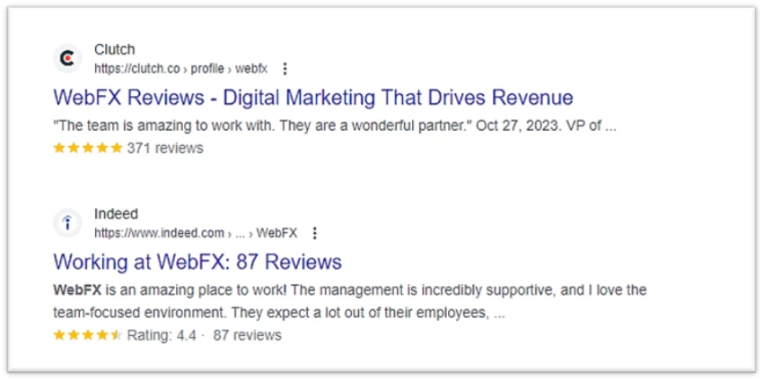Viewport: 763px width, 380px height.
Task: Click the Clutch site name
Action: [114, 49]
